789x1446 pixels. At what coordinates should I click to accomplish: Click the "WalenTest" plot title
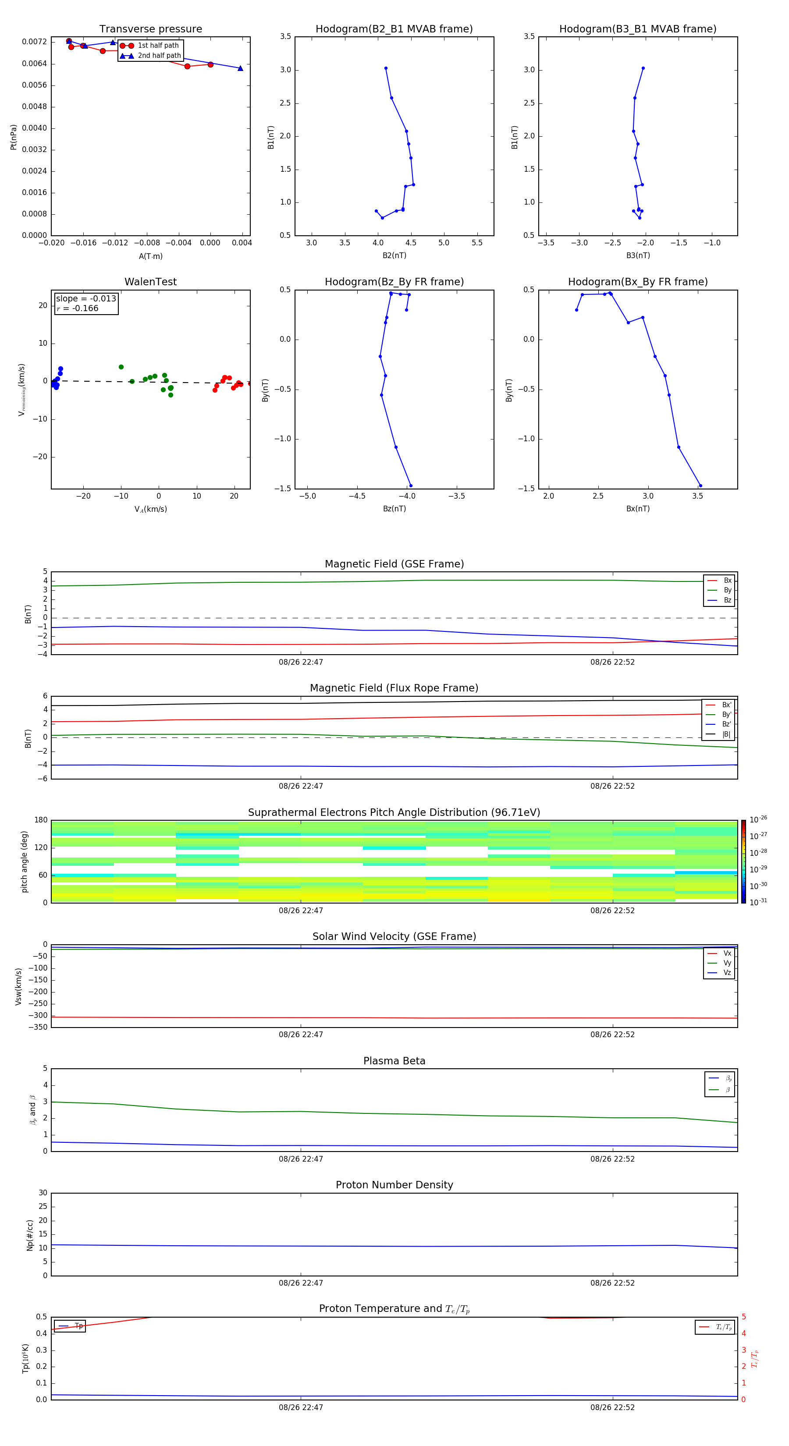click(150, 282)
